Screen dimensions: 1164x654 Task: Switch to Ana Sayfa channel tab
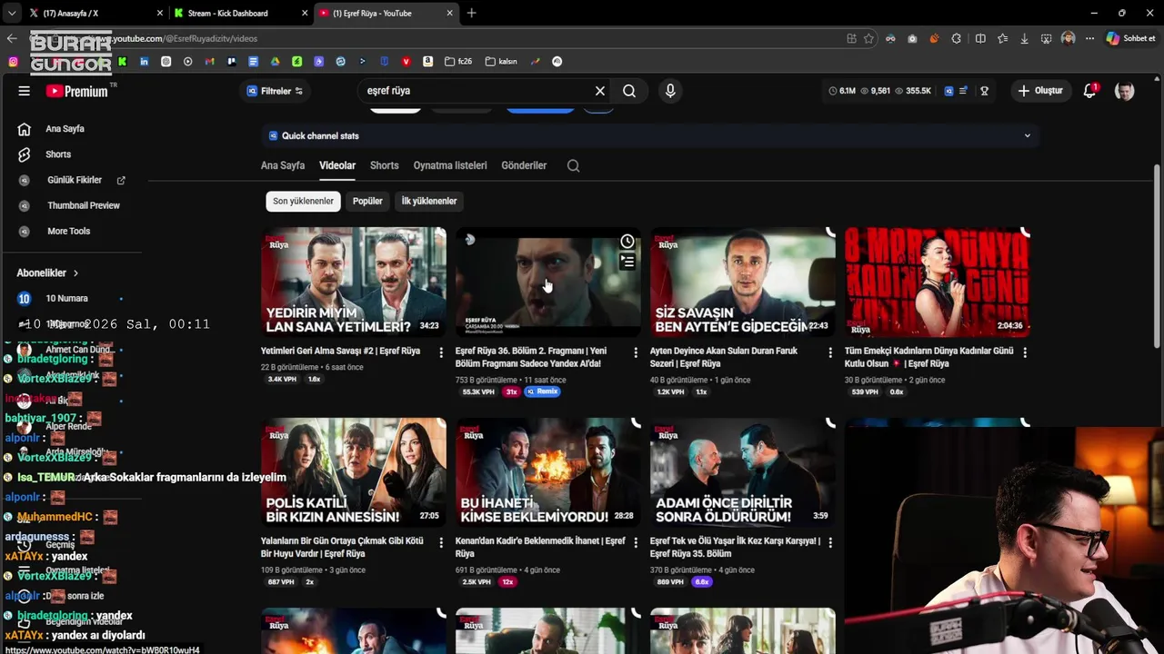tap(283, 165)
